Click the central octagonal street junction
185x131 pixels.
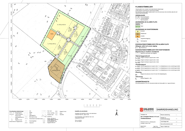pos(68,40)
